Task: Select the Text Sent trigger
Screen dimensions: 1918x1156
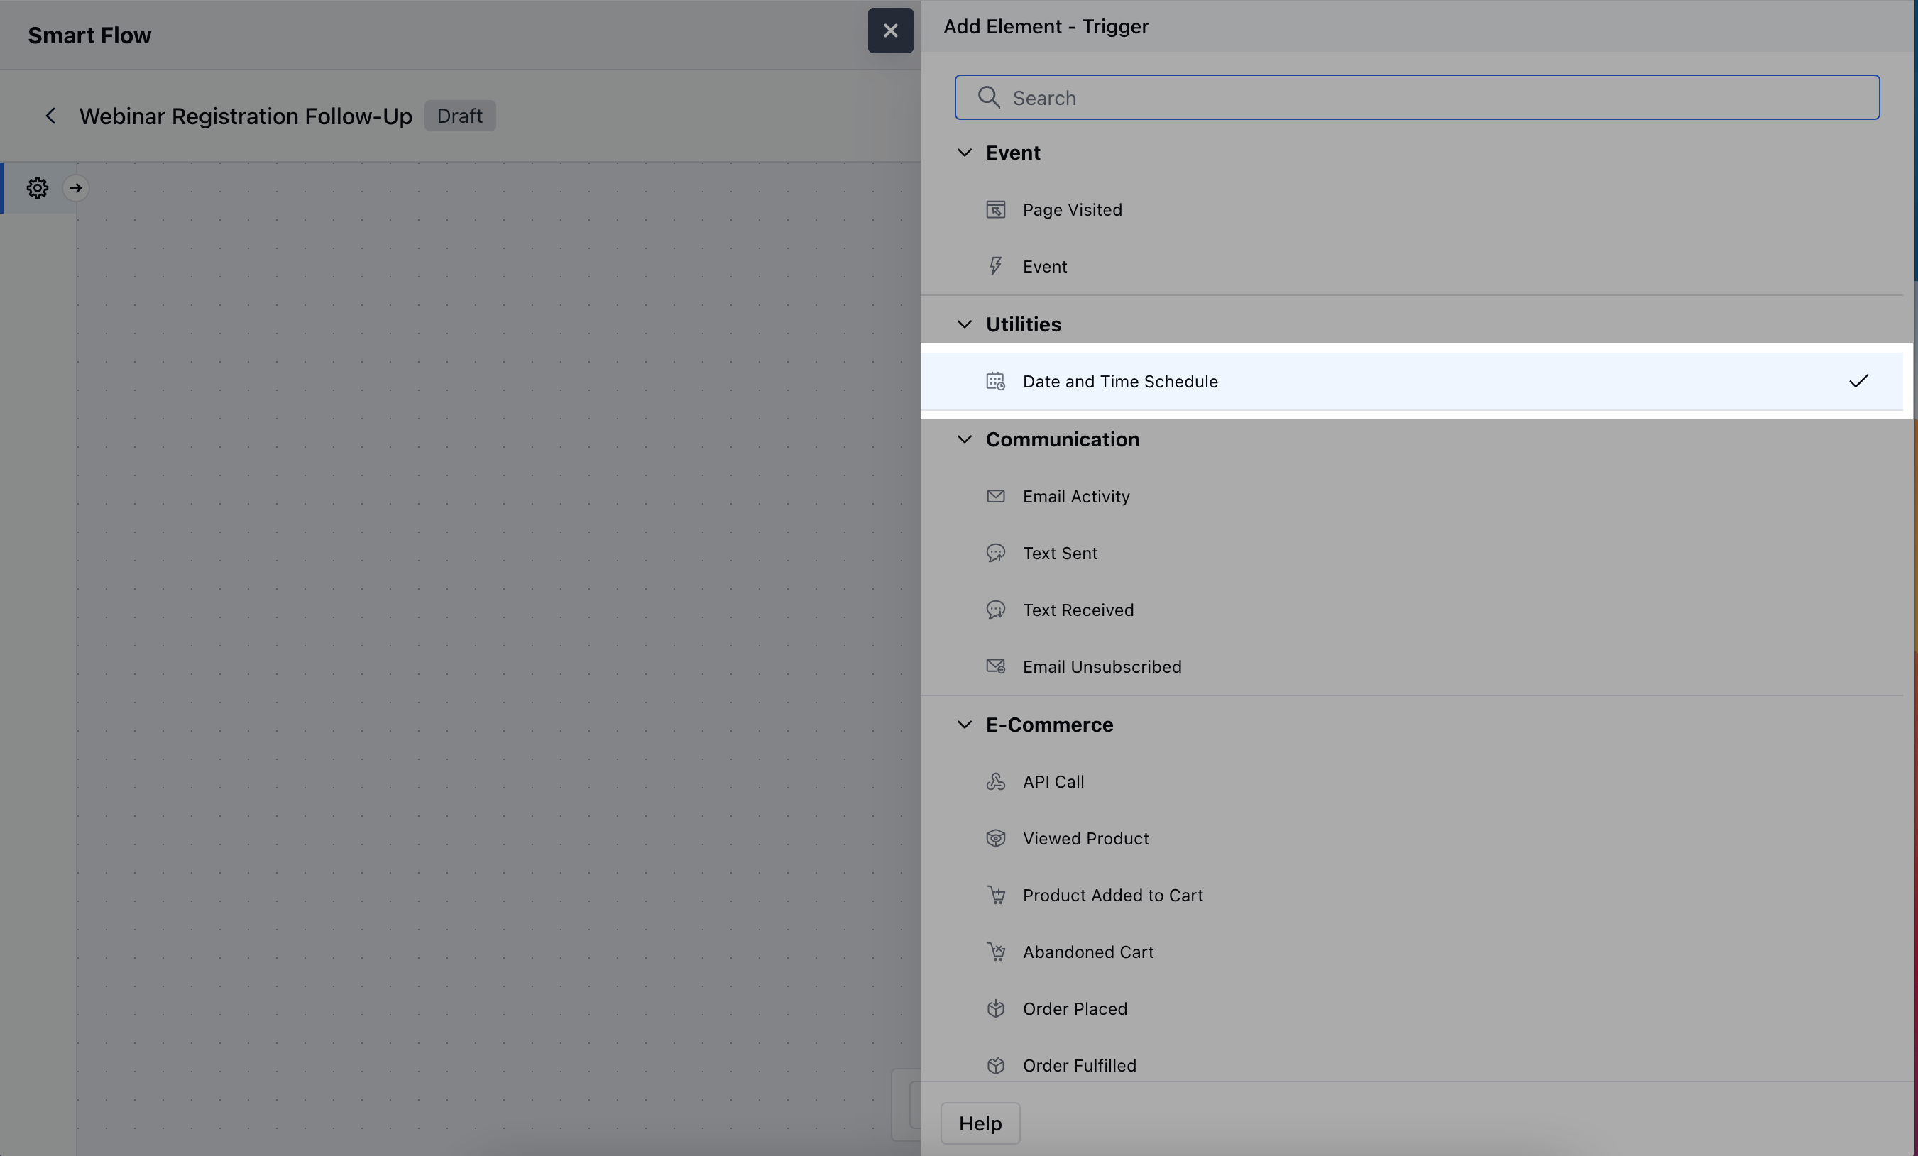Action: pyautogui.click(x=1411, y=553)
